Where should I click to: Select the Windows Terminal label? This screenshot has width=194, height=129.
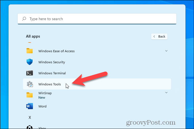[x=52, y=73]
